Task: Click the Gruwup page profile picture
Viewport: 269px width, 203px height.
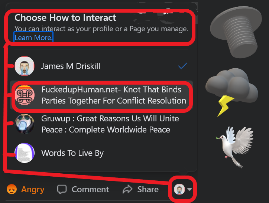Action: (x=25, y=124)
